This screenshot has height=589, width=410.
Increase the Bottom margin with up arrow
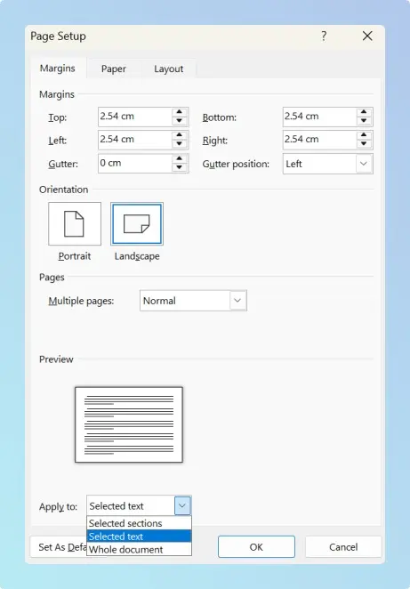pyautogui.click(x=364, y=112)
